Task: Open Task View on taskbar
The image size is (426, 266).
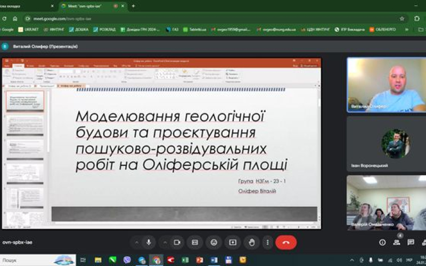Action: 83,260
